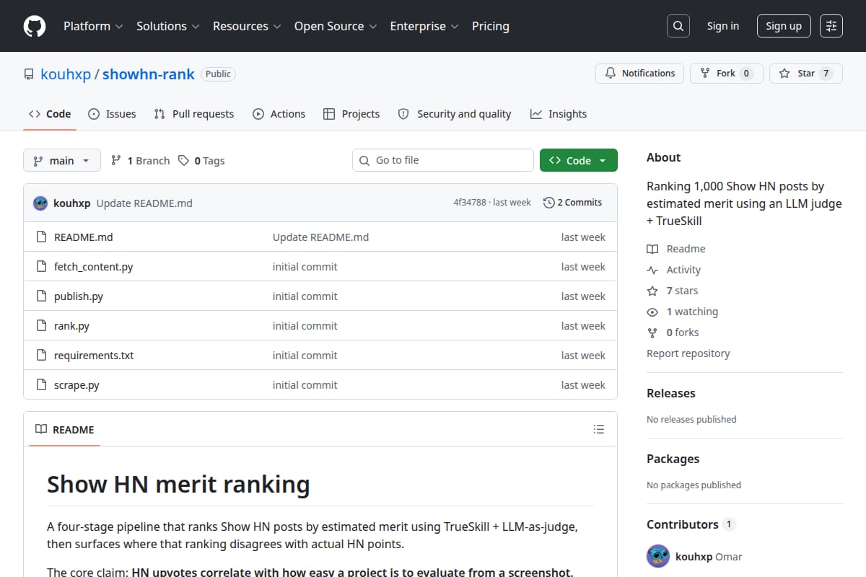Click the Star count badge 7

point(826,74)
